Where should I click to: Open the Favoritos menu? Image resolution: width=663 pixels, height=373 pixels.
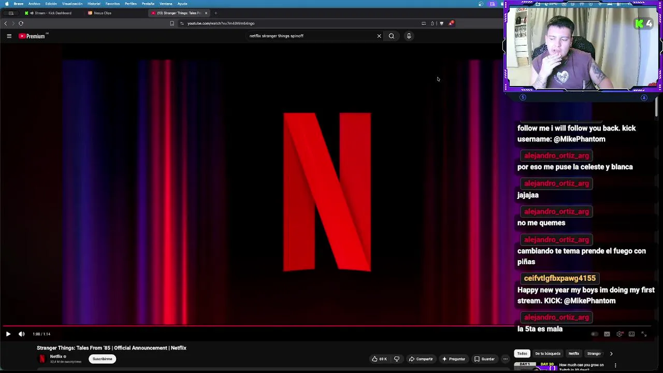click(x=112, y=4)
